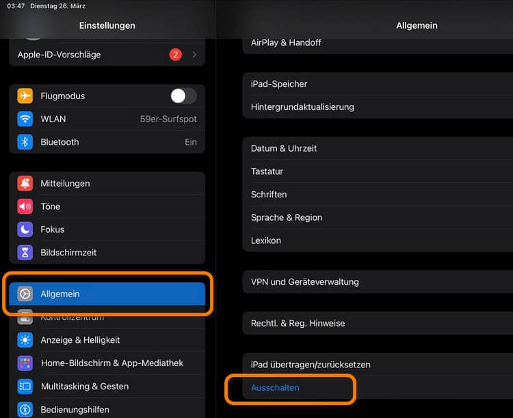This screenshot has width=513, height=418.
Task: Open Datum & Uhrzeit
Action: [x=378, y=148]
